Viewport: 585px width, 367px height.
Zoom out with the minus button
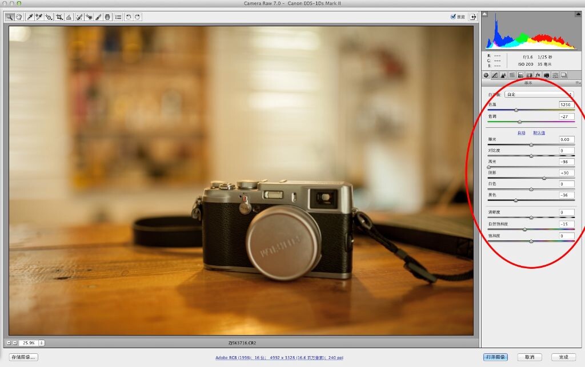click(9, 343)
